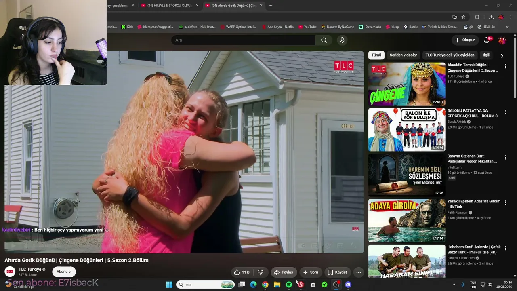
Task: Close the Ahırda Gotik Düğünü tab
Action: click(261, 6)
